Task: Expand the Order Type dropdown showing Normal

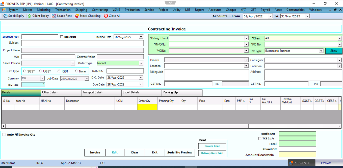Action: (x=141, y=63)
